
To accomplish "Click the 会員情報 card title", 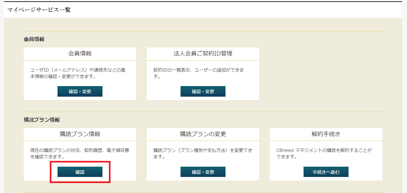I will 80,54.
